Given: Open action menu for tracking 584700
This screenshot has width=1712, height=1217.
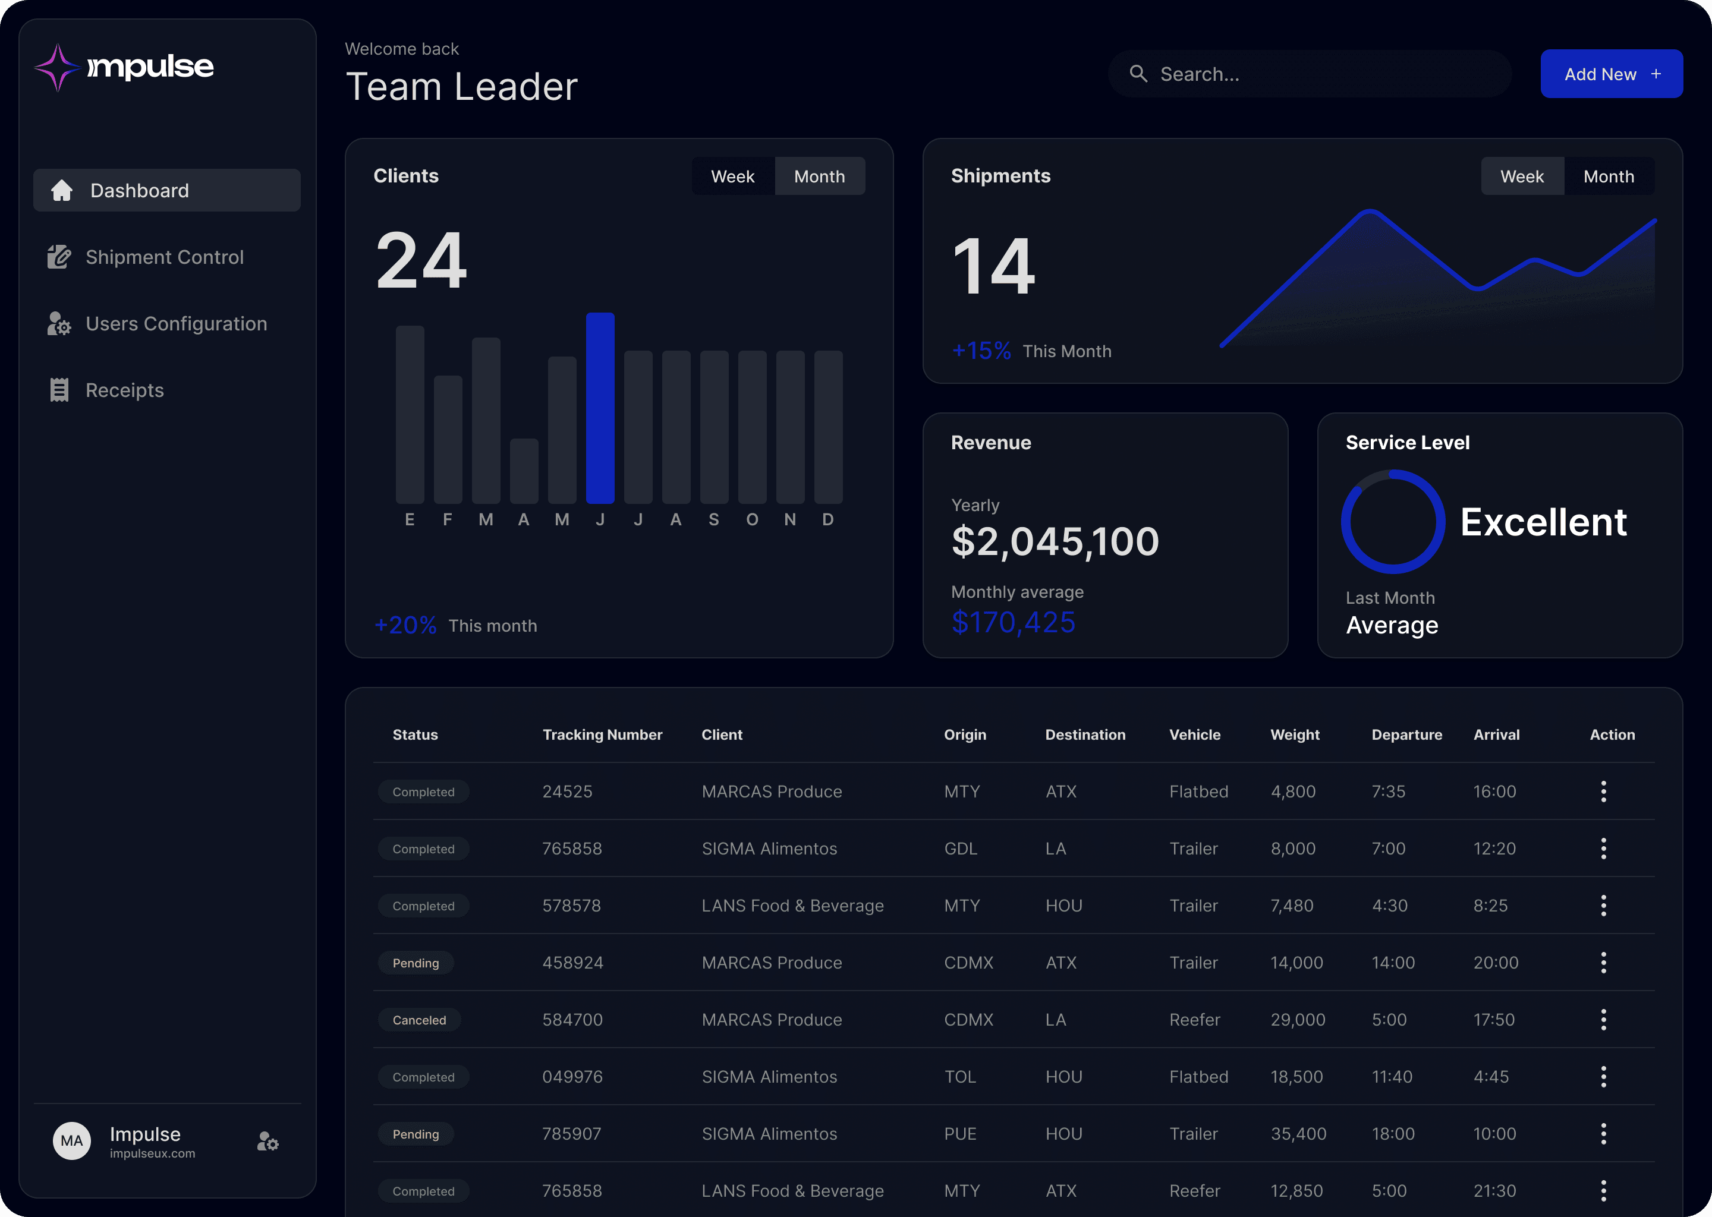Looking at the screenshot, I should (x=1603, y=1019).
